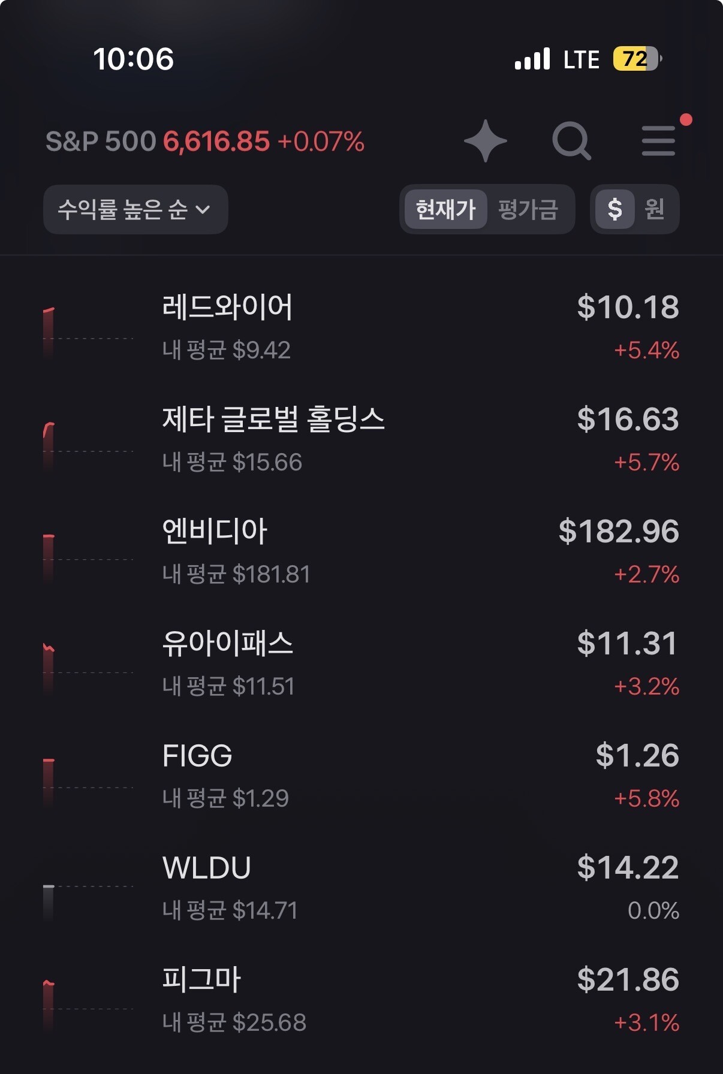Tap the LTE battery indicator
This screenshot has width=723, height=1074.
point(637,59)
